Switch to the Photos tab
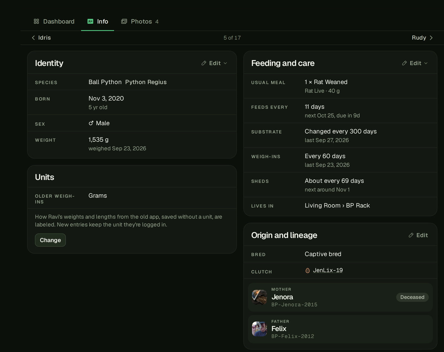The image size is (444, 352). tap(140, 21)
